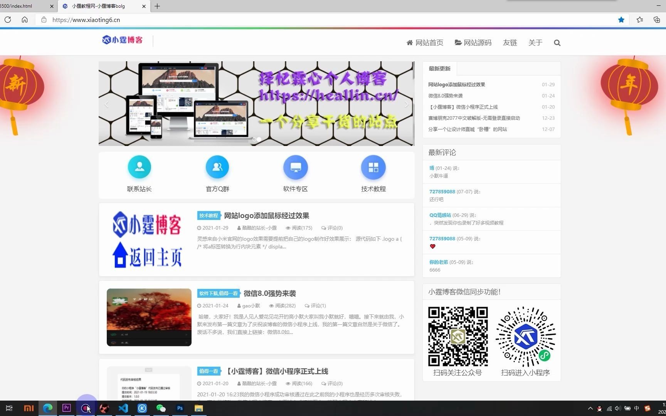666x416 pixels.
Task: Show the next carousel slide with right arrow
Action: click(x=406, y=104)
